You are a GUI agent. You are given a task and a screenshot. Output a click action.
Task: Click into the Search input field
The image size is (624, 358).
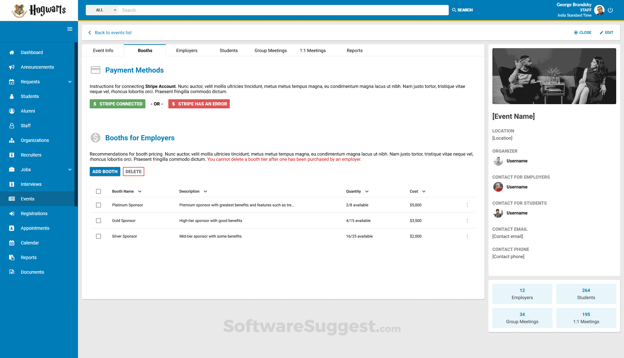[283, 10]
